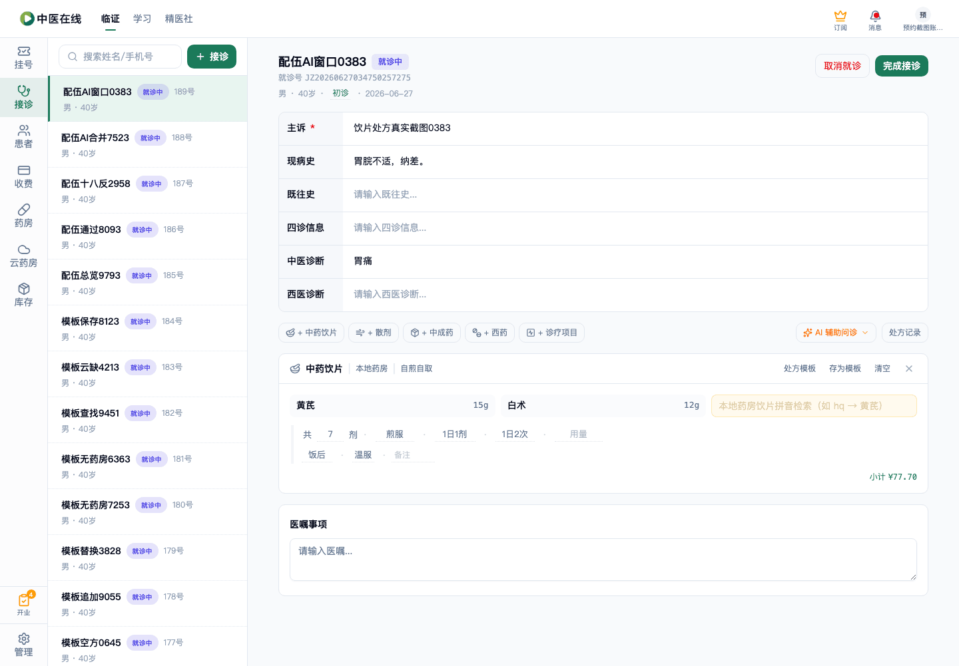Select patient 模板保存8123

[x=148, y=328]
